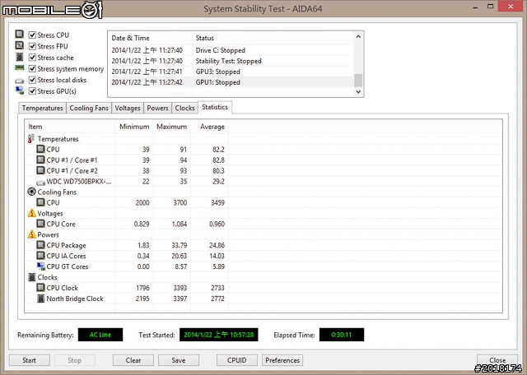This screenshot has width=527, height=375.
Task: Click the log scrollbar thumb
Action: tap(358, 81)
